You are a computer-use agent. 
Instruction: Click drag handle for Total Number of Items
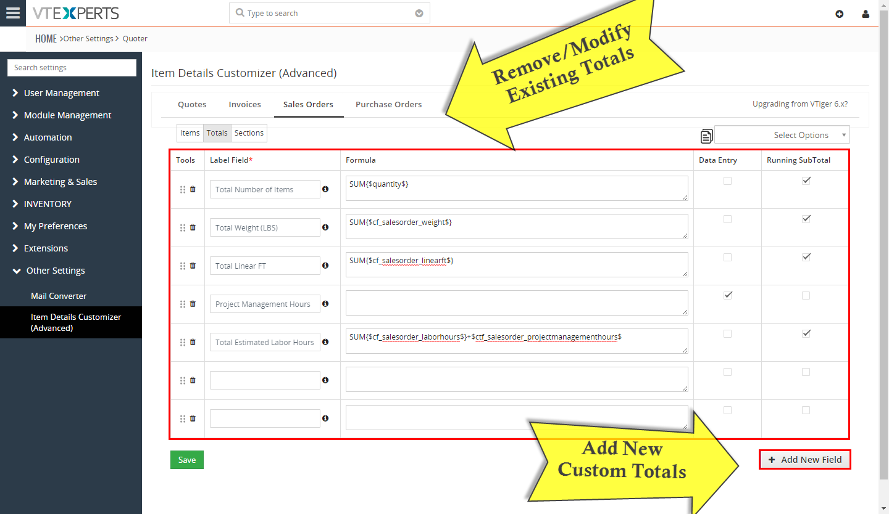point(183,190)
